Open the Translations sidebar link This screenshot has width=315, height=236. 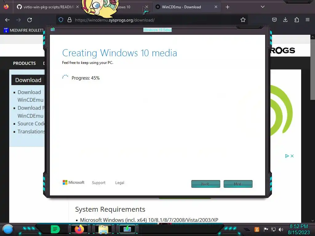(x=31, y=132)
